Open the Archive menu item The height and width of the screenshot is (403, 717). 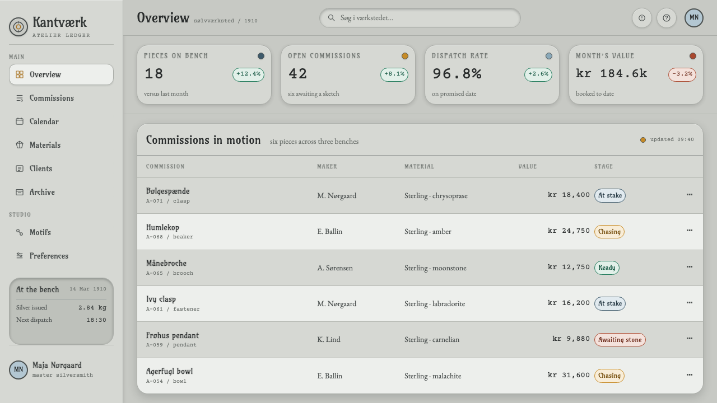61,192
